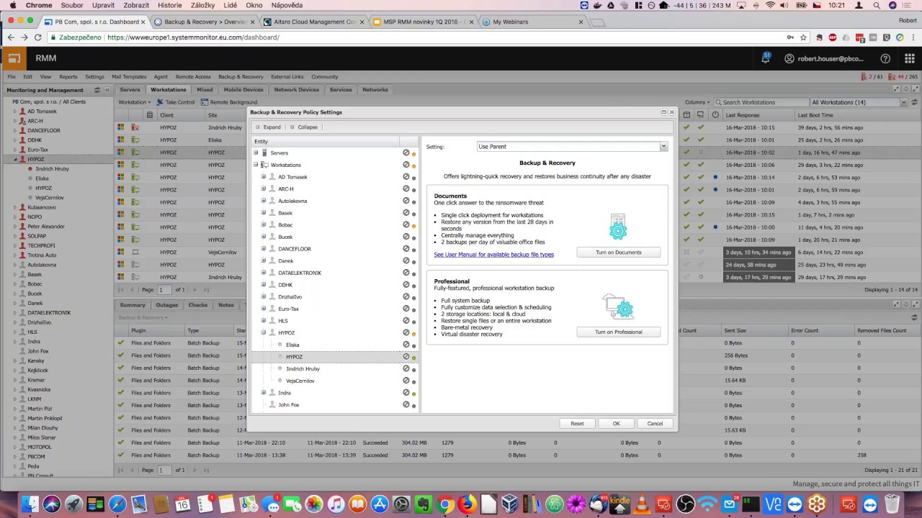Click Expand in the dialog toolbar
The image size is (922, 518).
[268, 127]
